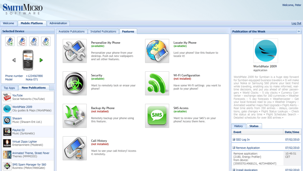Click the Security feature title
Image resolution: width=303 pixels, height=171 pixels.
coord(97,75)
